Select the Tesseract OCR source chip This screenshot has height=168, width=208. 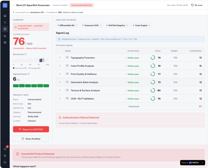[92, 25]
